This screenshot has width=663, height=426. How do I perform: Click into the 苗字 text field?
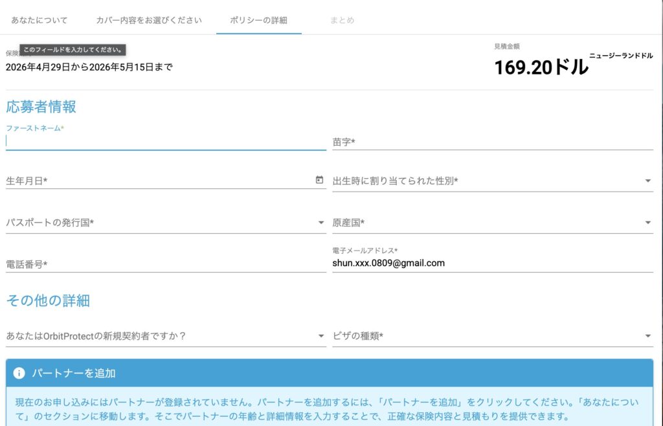click(x=492, y=142)
